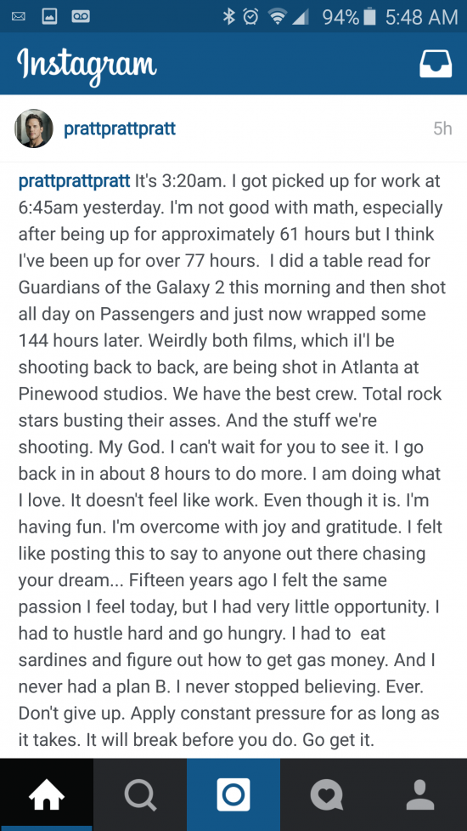Tap the 94% battery indicator
The width and height of the screenshot is (467, 831).
(x=349, y=17)
